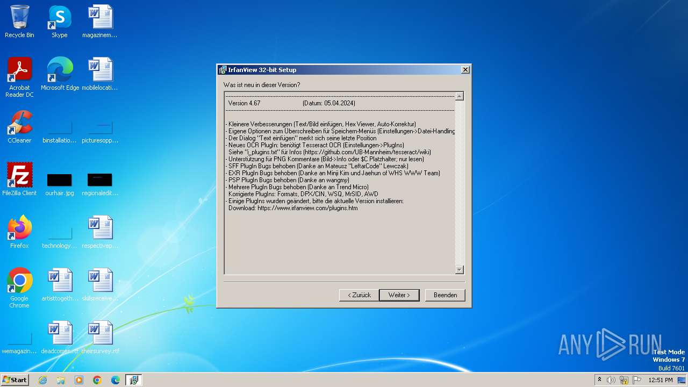Click the 'Kleinere Verbesserungen' changelog line
The width and height of the screenshot is (688, 387).
pyautogui.click(x=321, y=124)
